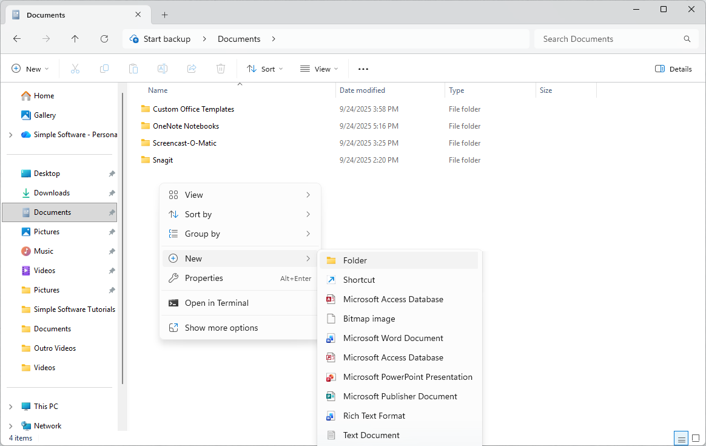
Task: Choose Open in Terminal
Action: [240, 303]
